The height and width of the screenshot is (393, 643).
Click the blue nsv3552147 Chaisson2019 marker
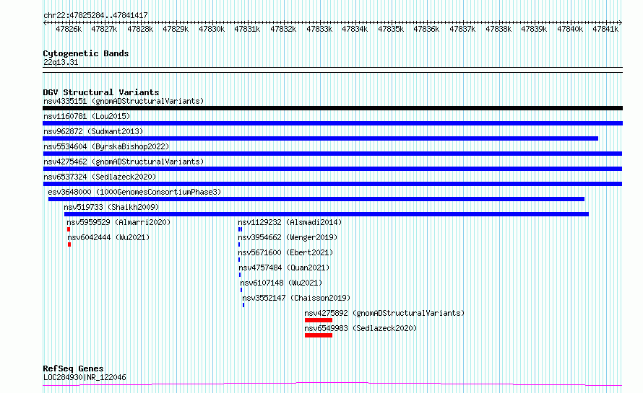(x=243, y=305)
